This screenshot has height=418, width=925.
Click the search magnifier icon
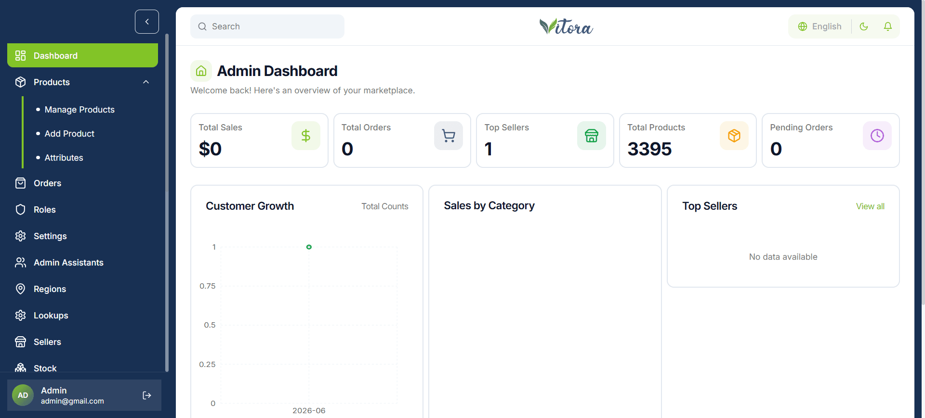coord(202,26)
